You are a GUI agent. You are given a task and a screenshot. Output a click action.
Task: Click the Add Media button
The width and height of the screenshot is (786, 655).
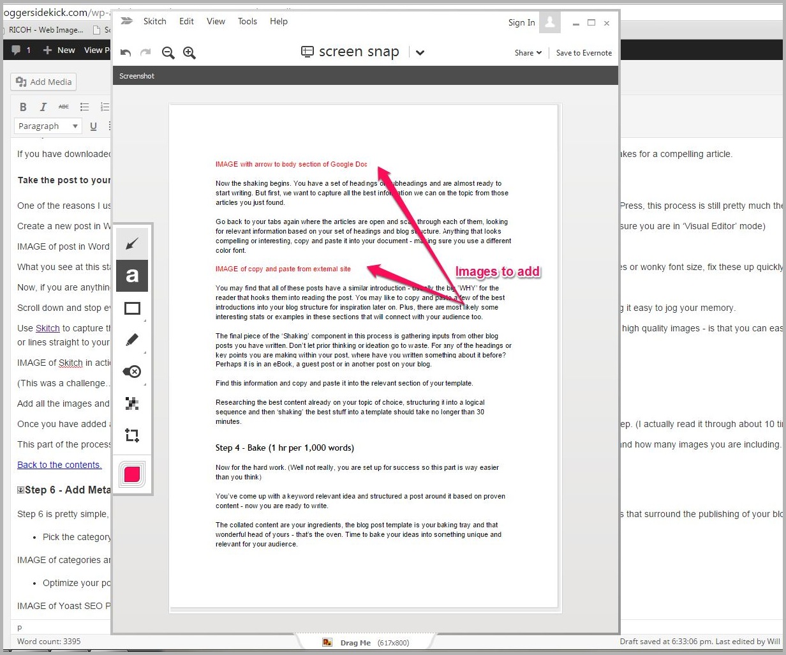click(x=43, y=82)
